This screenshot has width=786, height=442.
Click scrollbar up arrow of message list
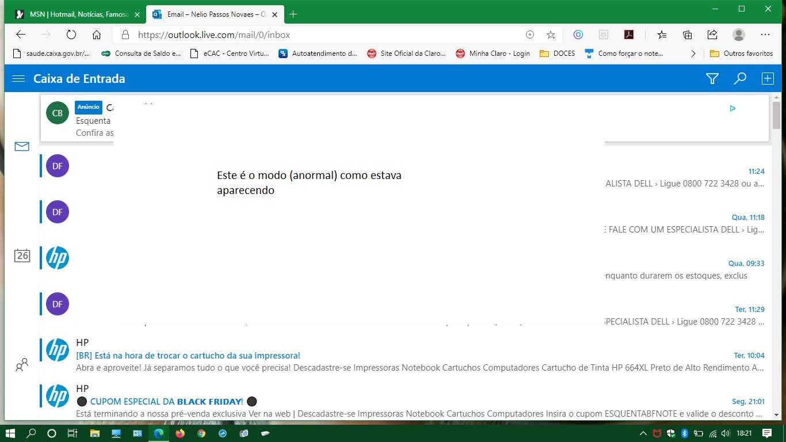(777, 97)
